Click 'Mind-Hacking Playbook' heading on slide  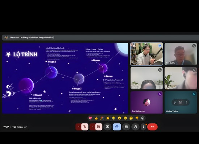55,48
